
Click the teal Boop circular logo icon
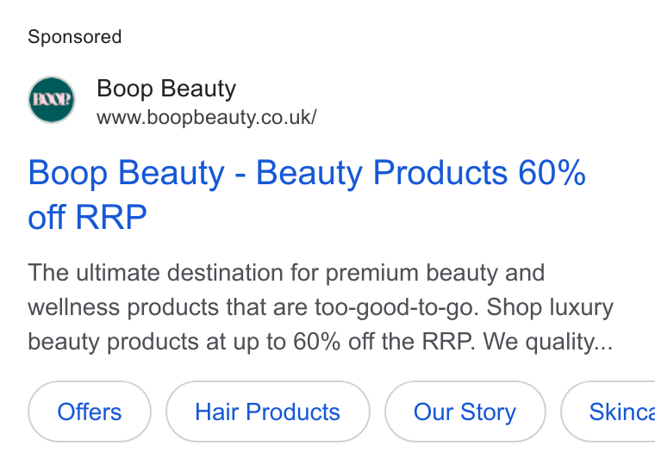(52, 100)
